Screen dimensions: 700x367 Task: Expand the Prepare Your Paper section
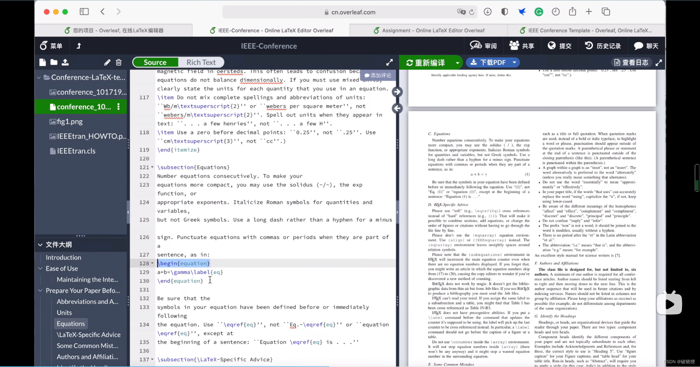coord(40,290)
